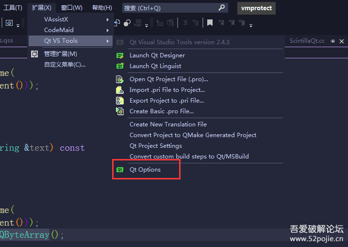Click the next bookmark toolbar icon
The image size is (348, 247).
tap(232, 22)
